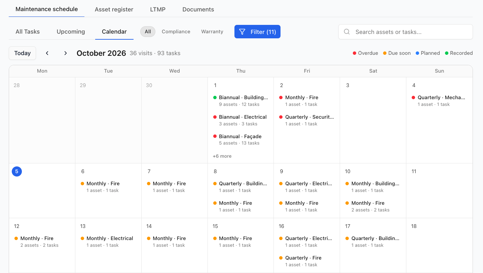Expand the +6 more entries on October 1
Screen dimensions: 483x273
(222, 156)
